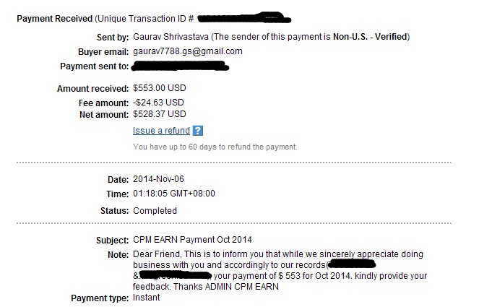
Task: Open the Issue a refund link
Action: pyautogui.click(x=161, y=131)
